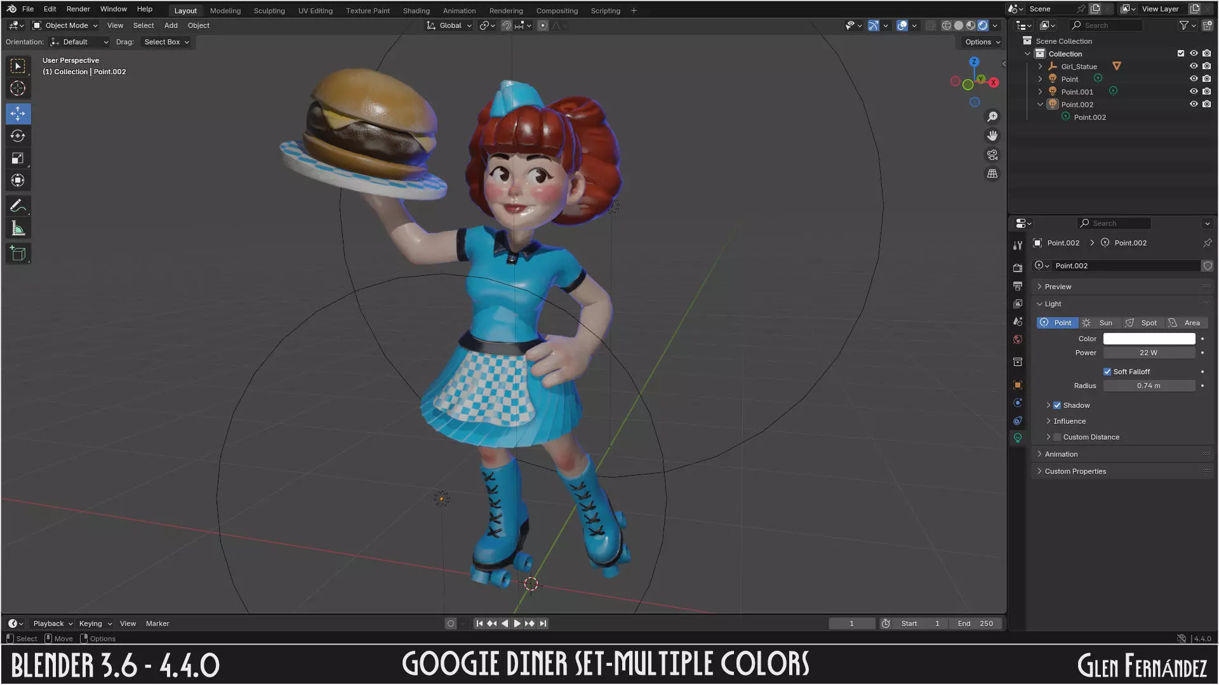Open the Output properties tab
This screenshot has width=1219, height=685.
[x=1018, y=286]
